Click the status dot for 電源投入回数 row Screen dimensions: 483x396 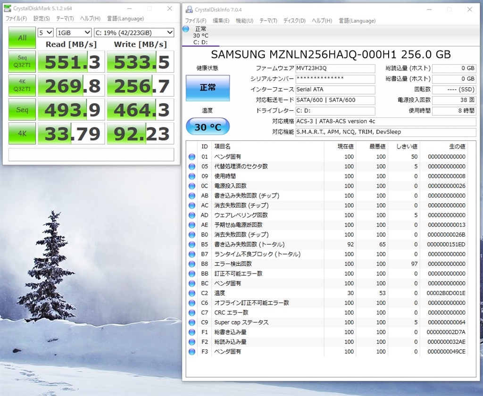pyautogui.click(x=192, y=186)
